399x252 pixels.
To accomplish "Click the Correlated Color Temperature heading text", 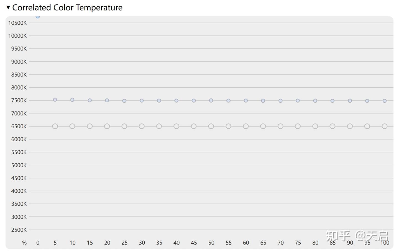I will 67,7.
